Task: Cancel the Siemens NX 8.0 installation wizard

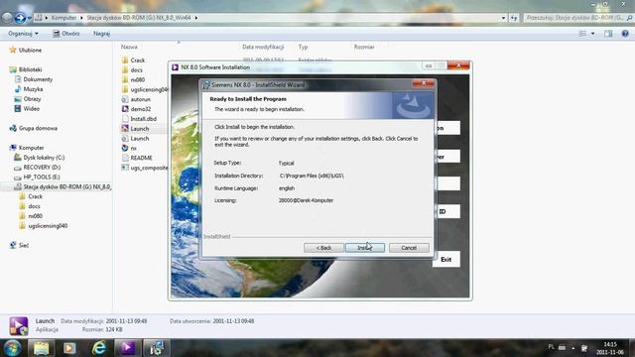Action: tap(409, 248)
